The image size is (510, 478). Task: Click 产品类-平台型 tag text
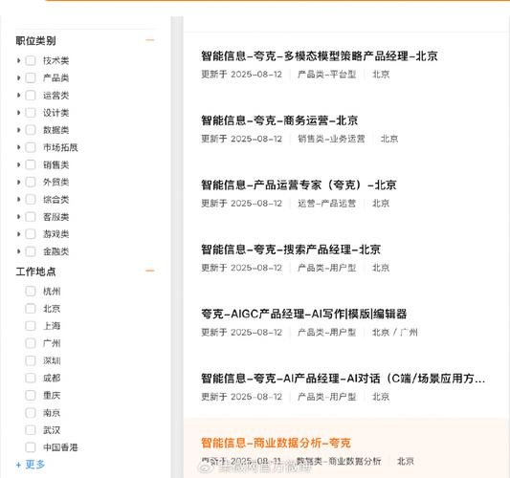[326, 75]
